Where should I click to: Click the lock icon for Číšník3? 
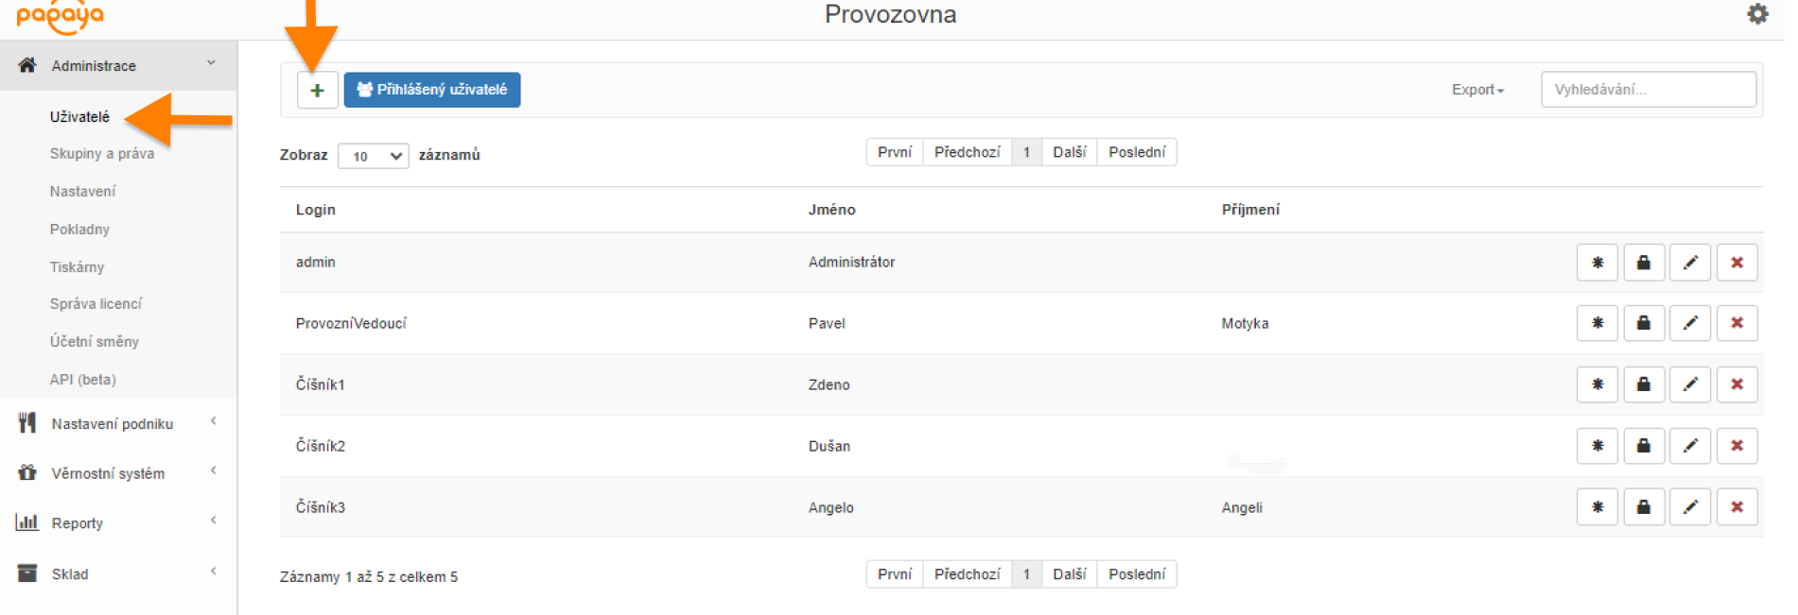point(1644,507)
